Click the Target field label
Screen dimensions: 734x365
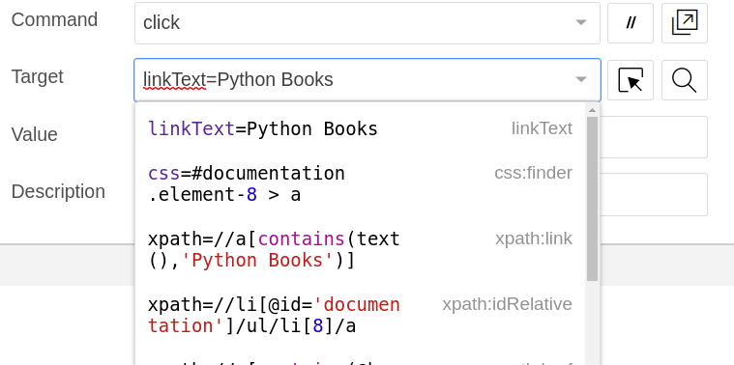coord(38,76)
